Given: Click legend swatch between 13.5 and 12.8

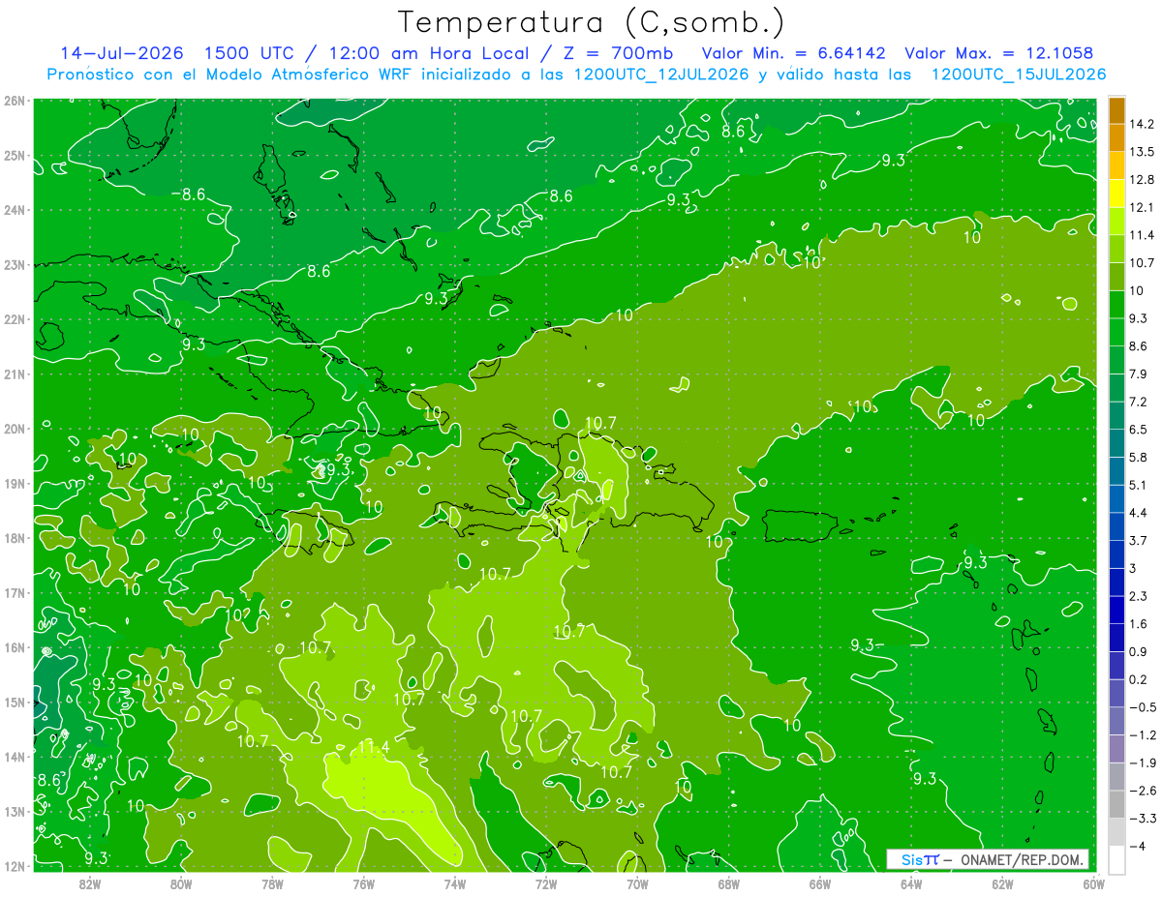Looking at the screenshot, I should [1116, 165].
